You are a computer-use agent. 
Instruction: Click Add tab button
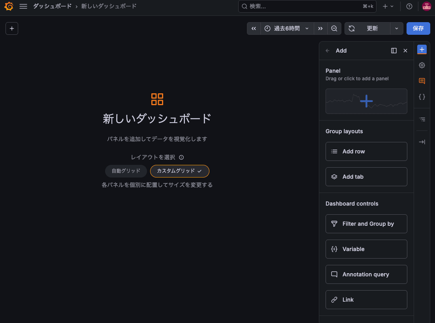(x=366, y=176)
